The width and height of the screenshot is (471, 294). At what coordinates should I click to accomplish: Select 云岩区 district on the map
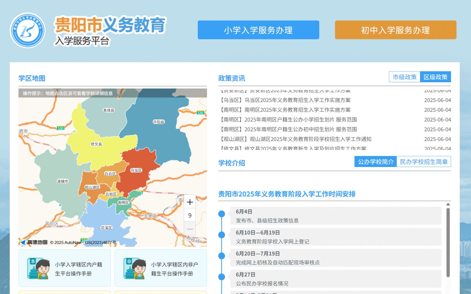pyautogui.click(x=111, y=194)
